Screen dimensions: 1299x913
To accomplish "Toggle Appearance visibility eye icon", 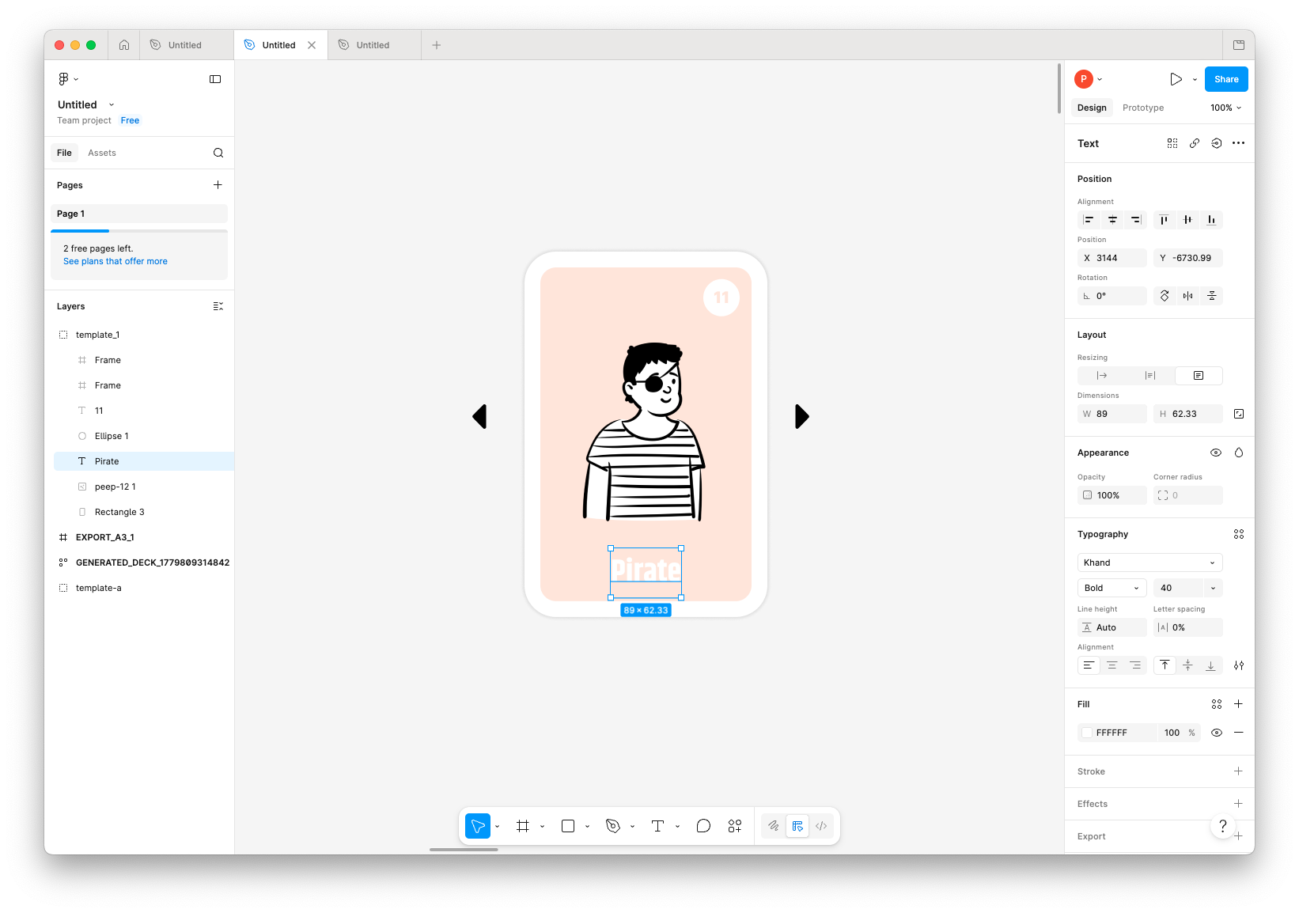I will (1216, 453).
